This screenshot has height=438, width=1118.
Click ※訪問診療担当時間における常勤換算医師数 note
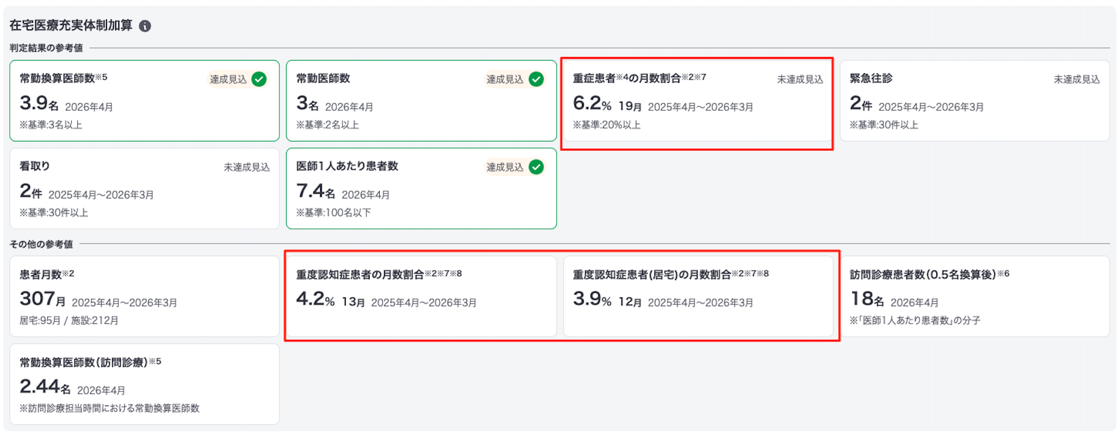[109, 409]
